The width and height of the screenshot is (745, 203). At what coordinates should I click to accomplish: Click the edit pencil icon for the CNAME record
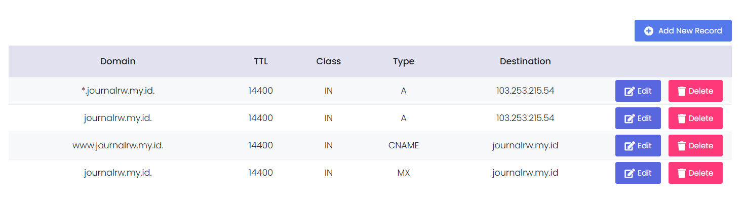pos(630,146)
